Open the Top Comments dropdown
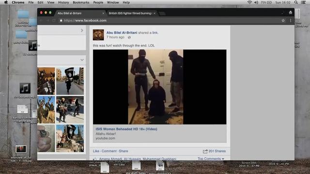 (211, 159)
